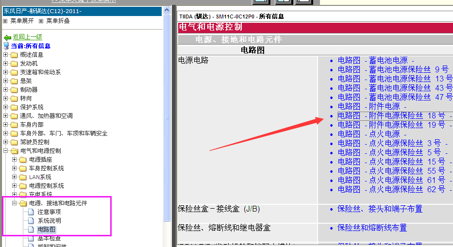This screenshot has width=453, height=247.
Task: Click the 车身外部、车门 folder icon
Action: [14, 133]
